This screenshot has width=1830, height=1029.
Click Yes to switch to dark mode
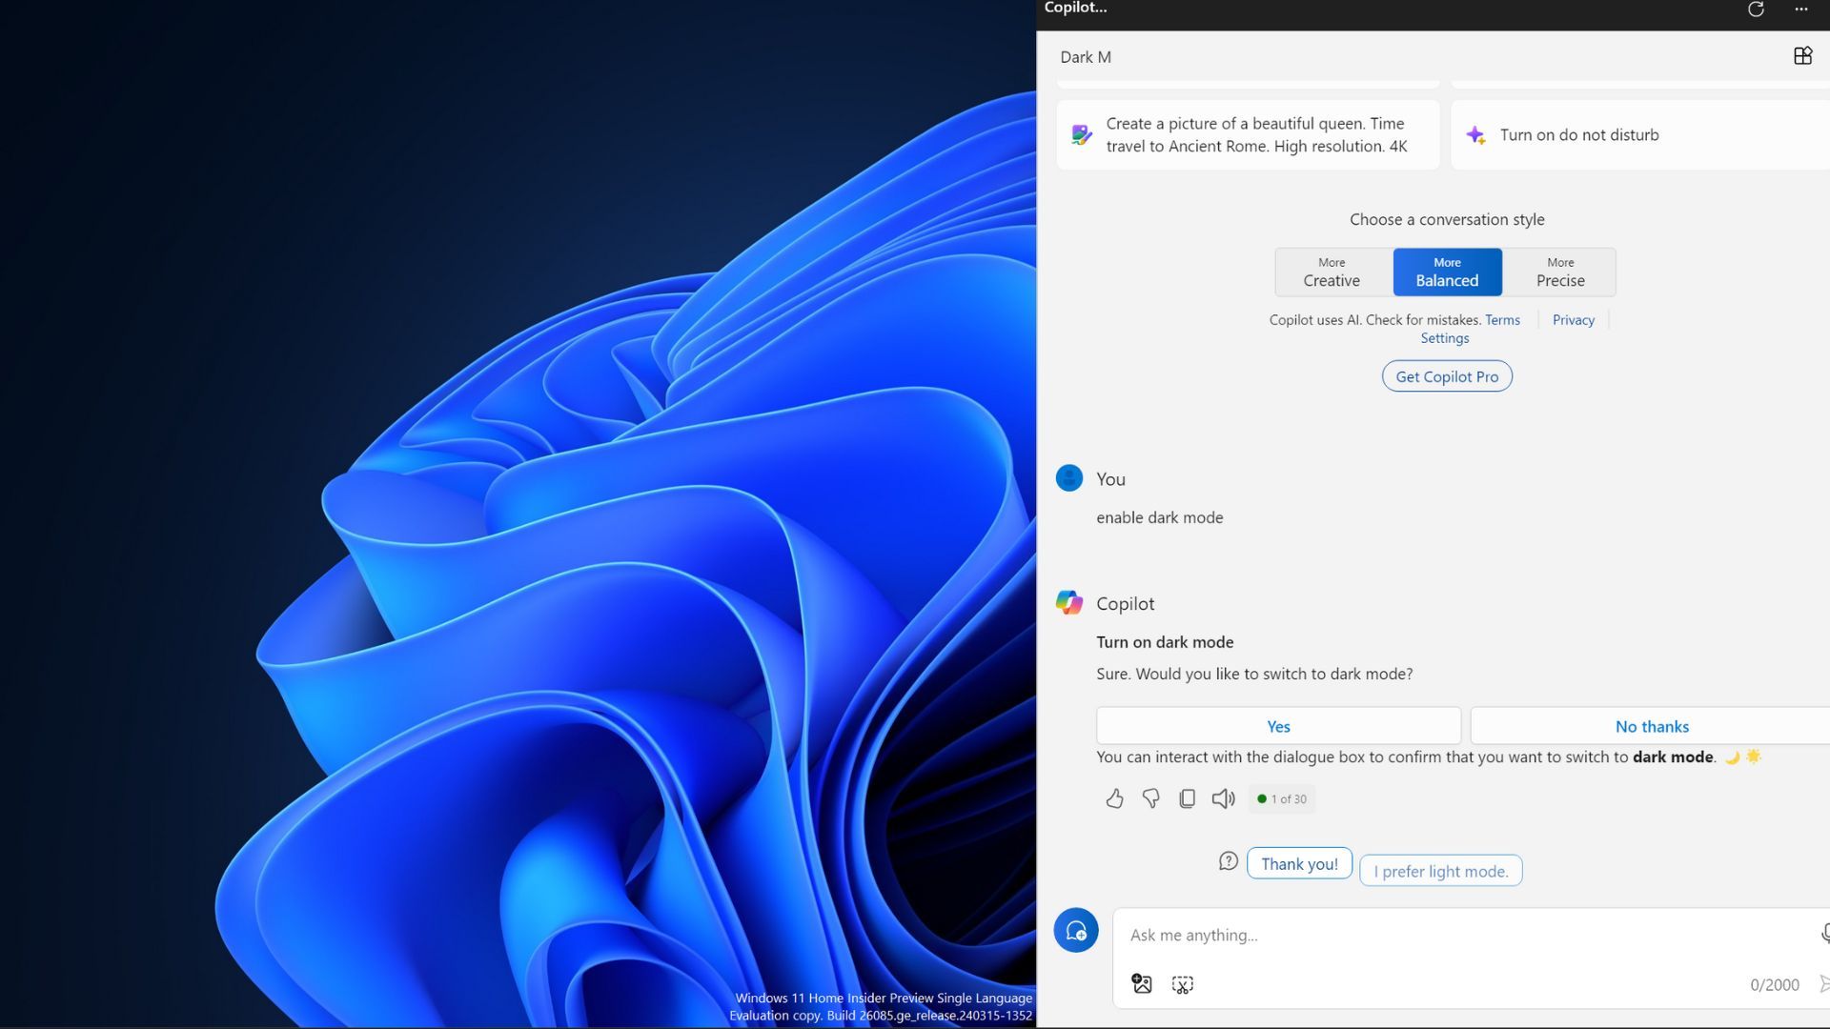click(x=1277, y=726)
